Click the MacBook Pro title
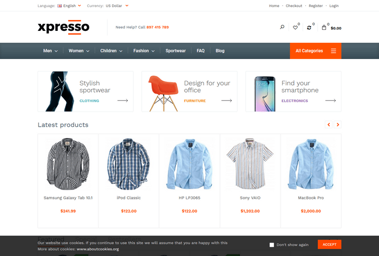This screenshot has height=256, width=379. [311, 198]
